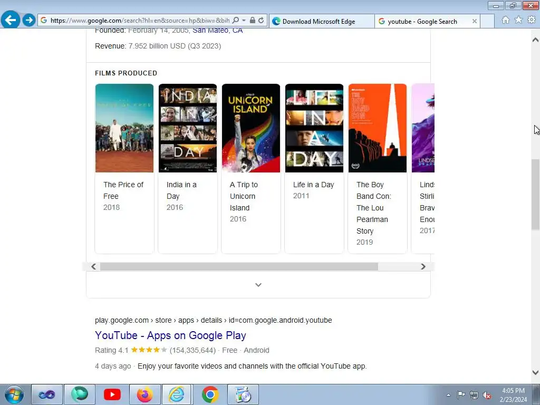Switch to Download Microsoft Edge tab

[322, 21]
